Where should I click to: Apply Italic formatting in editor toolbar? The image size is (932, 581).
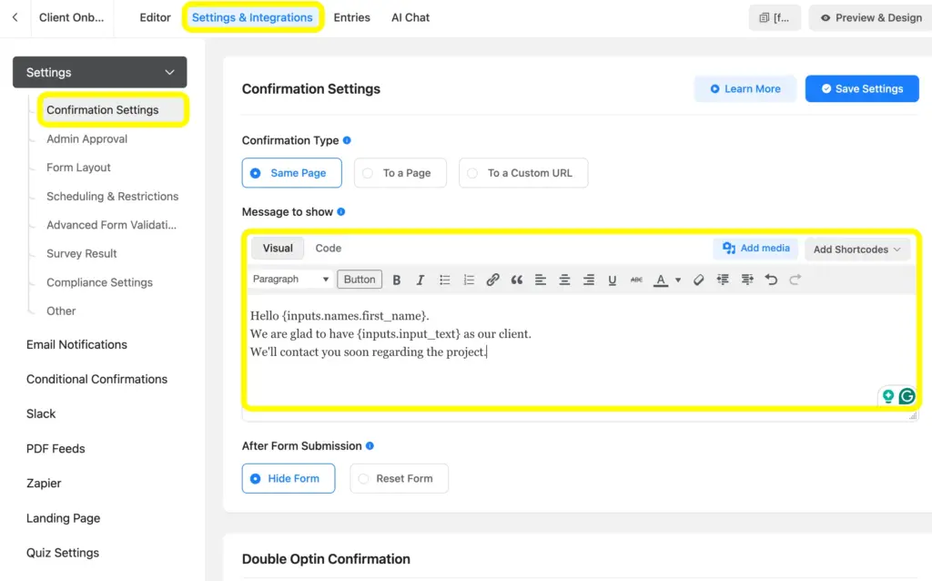420,280
